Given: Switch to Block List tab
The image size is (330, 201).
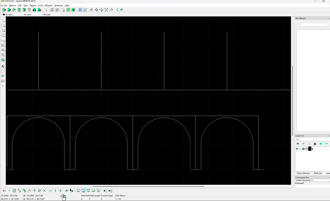Looking at the screenshot, I should click(318, 173).
